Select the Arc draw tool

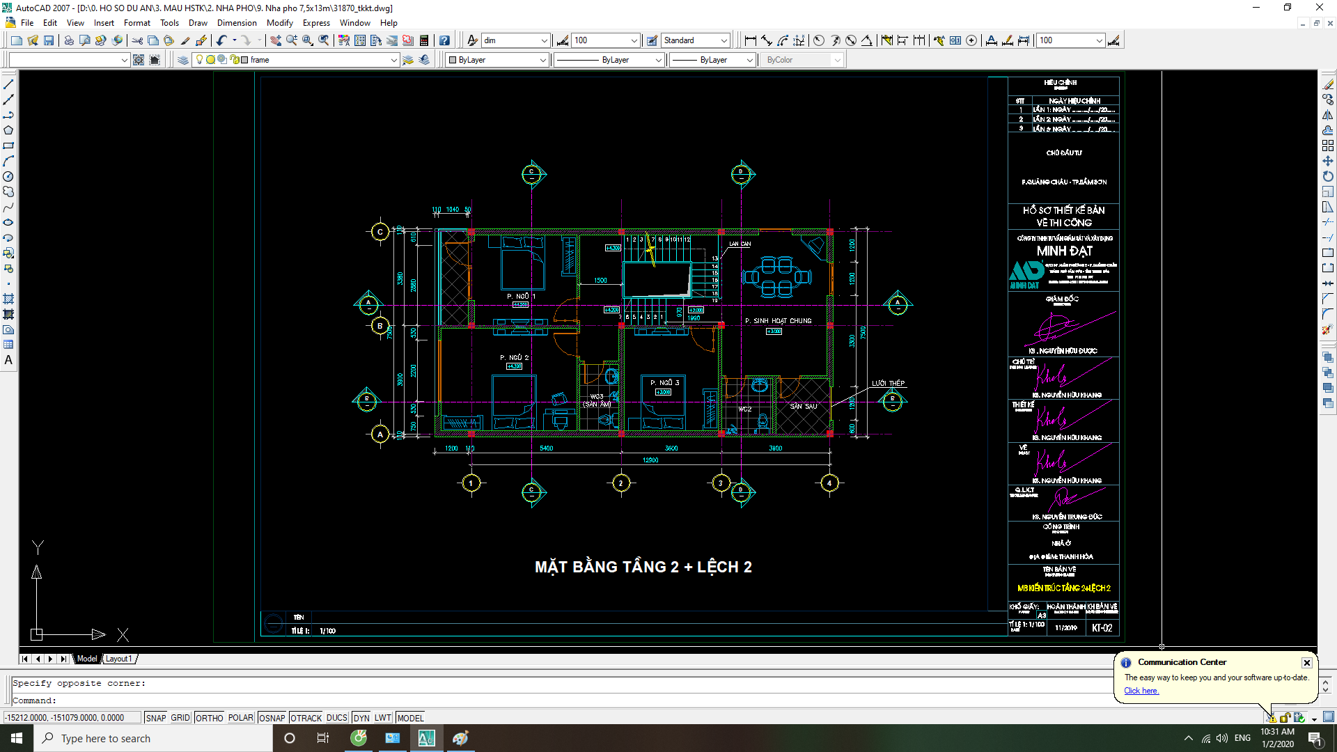(8, 161)
